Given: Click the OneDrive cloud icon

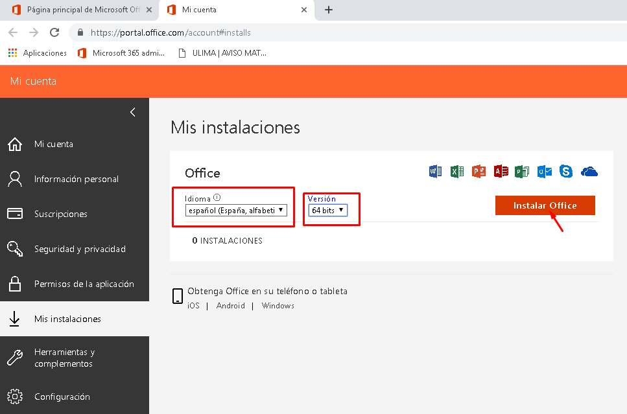Looking at the screenshot, I should pos(589,172).
